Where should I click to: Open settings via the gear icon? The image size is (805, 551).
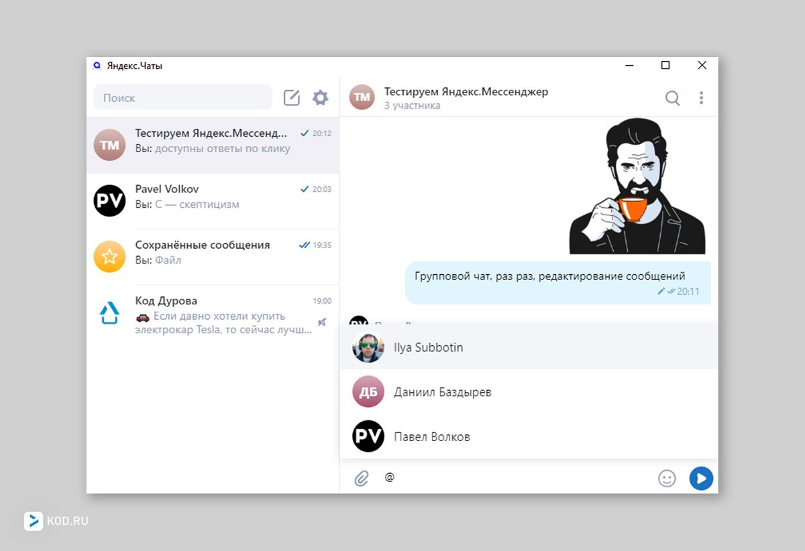coord(321,98)
